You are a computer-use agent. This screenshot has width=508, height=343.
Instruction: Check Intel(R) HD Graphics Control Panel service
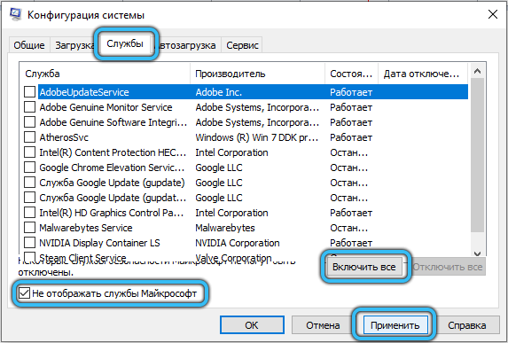[x=29, y=213]
